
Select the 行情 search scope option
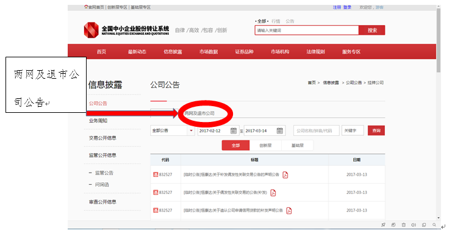(x=276, y=21)
